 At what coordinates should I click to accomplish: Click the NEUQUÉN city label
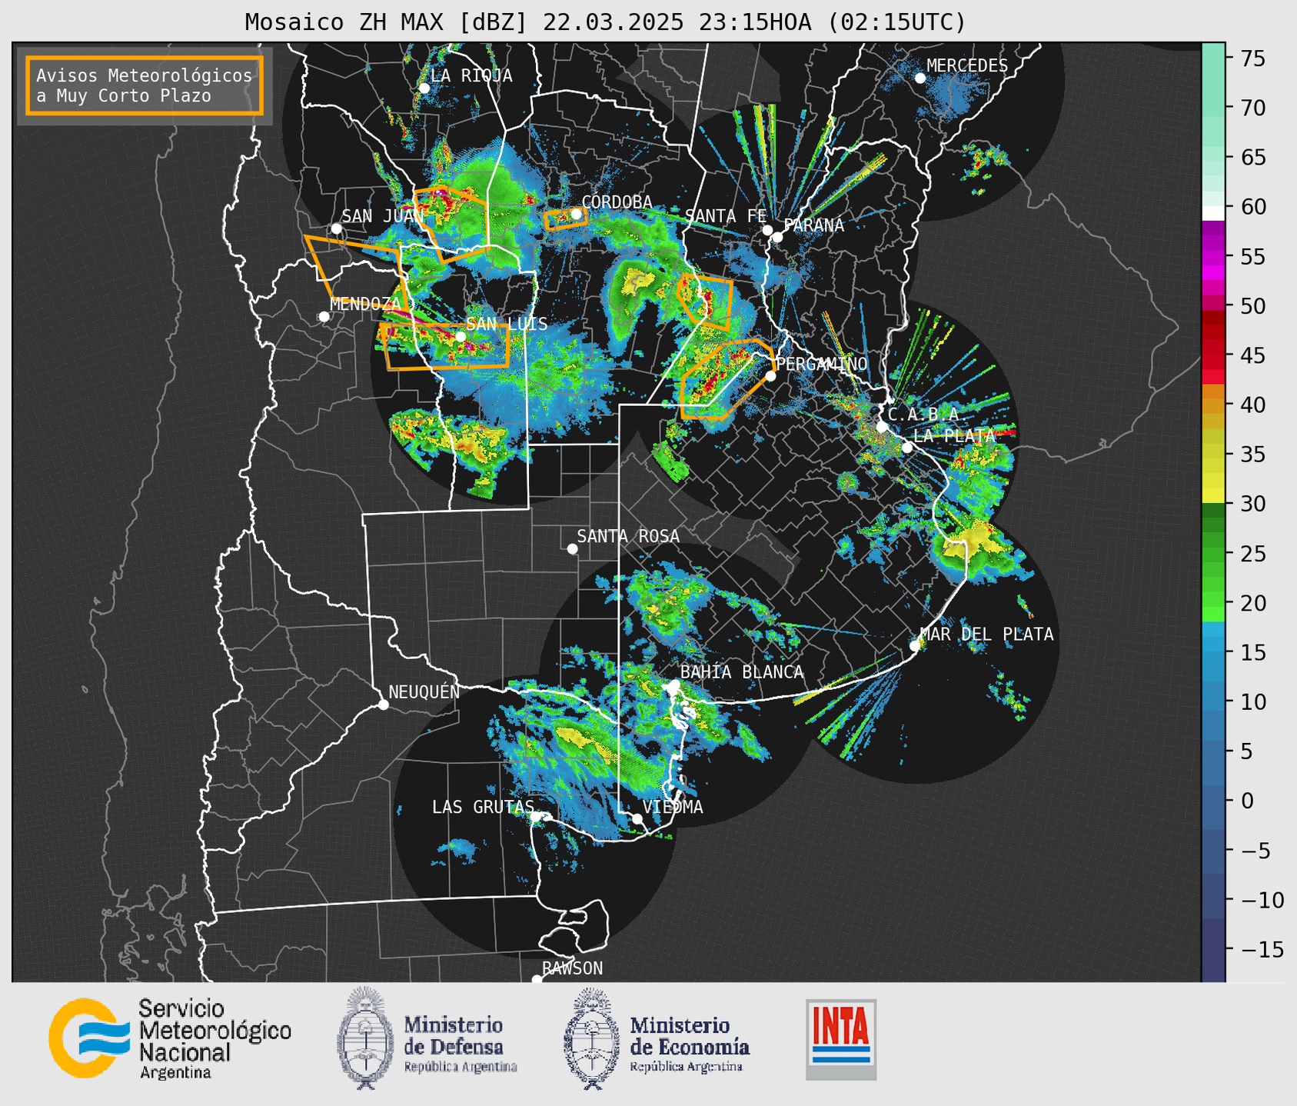[424, 692]
